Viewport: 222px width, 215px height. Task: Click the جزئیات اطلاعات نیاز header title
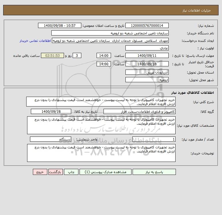pos(197,10)
